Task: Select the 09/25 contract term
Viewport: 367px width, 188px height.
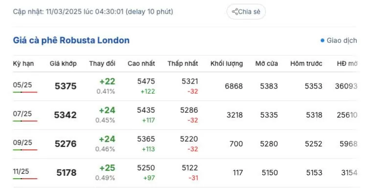Action: point(23,143)
